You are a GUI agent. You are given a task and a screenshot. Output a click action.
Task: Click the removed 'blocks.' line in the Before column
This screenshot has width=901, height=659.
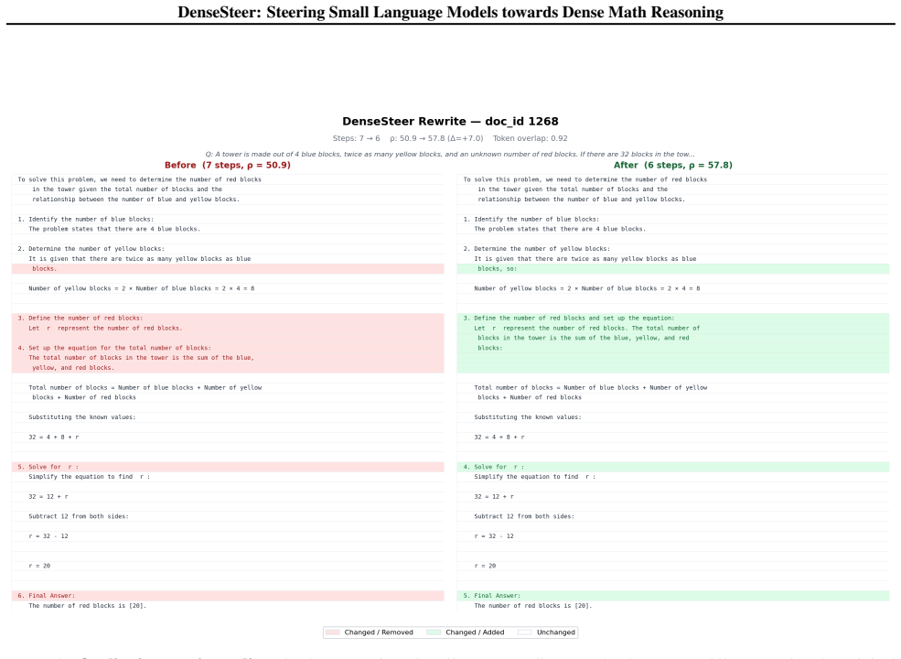tap(228, 268)
